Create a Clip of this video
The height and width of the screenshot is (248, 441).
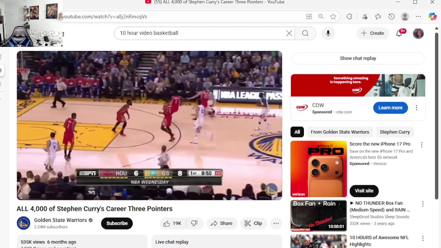253,223
